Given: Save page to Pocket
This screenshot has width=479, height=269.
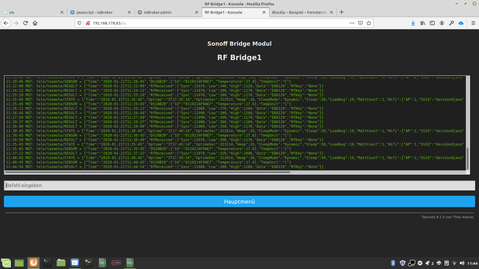Looking at the screenshot, I should click(360, 23).
